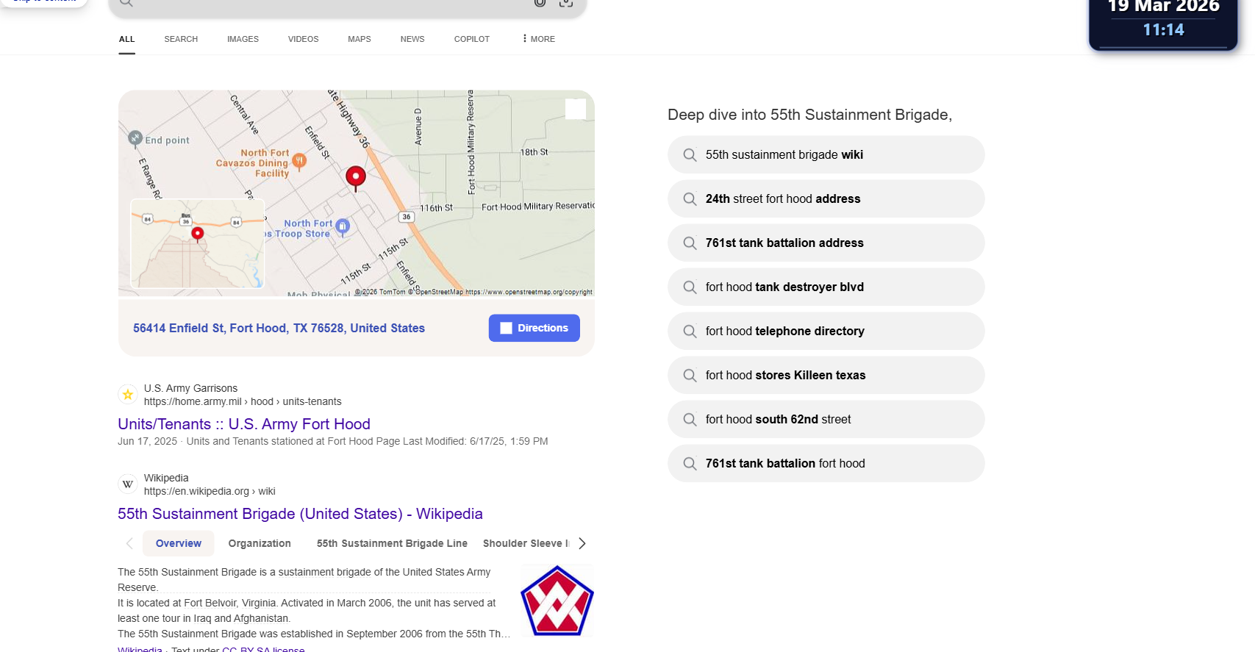Search 761st tank battalion address suggestion
Screen dimensions: 1255x652
826,243
